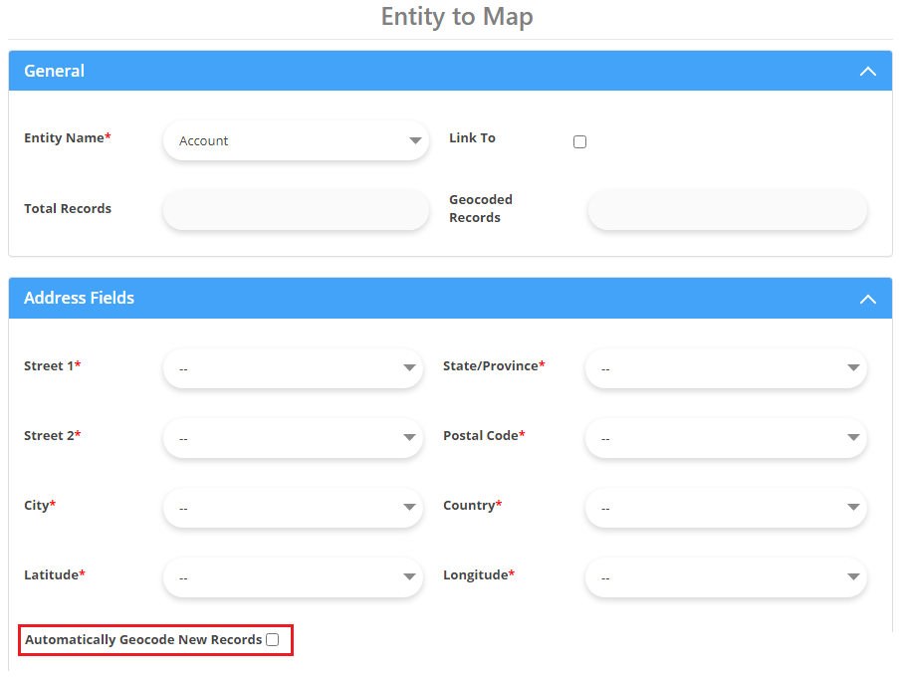Viewport: 899px width, 677px height.
Task: Open the Latitude field dropdown
Action: click(293, 577)
